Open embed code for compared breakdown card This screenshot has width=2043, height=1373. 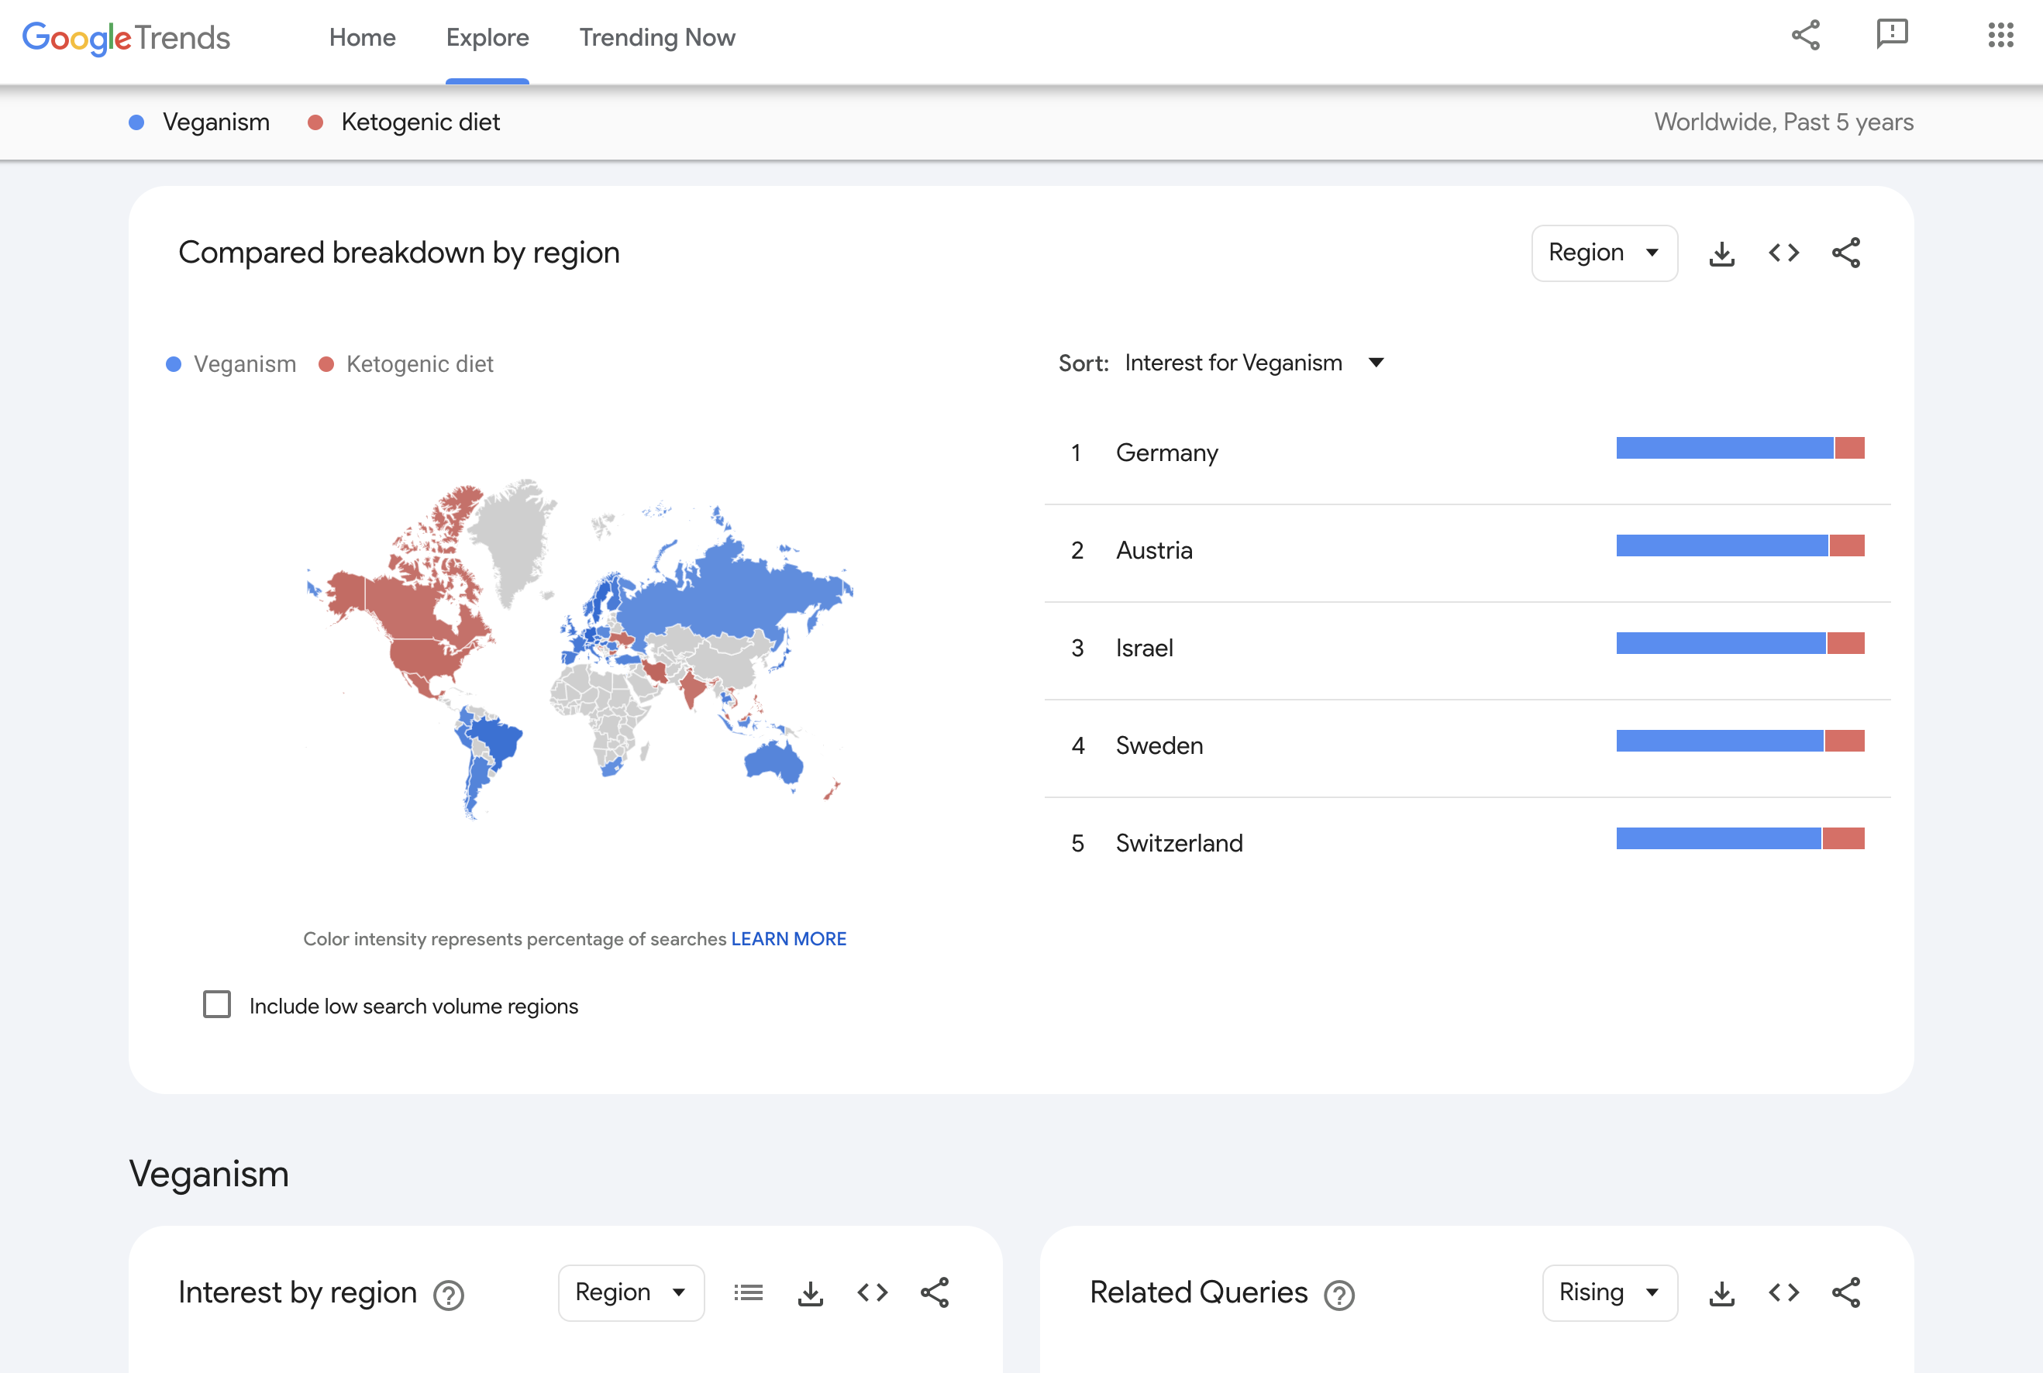pos(1784,253)
